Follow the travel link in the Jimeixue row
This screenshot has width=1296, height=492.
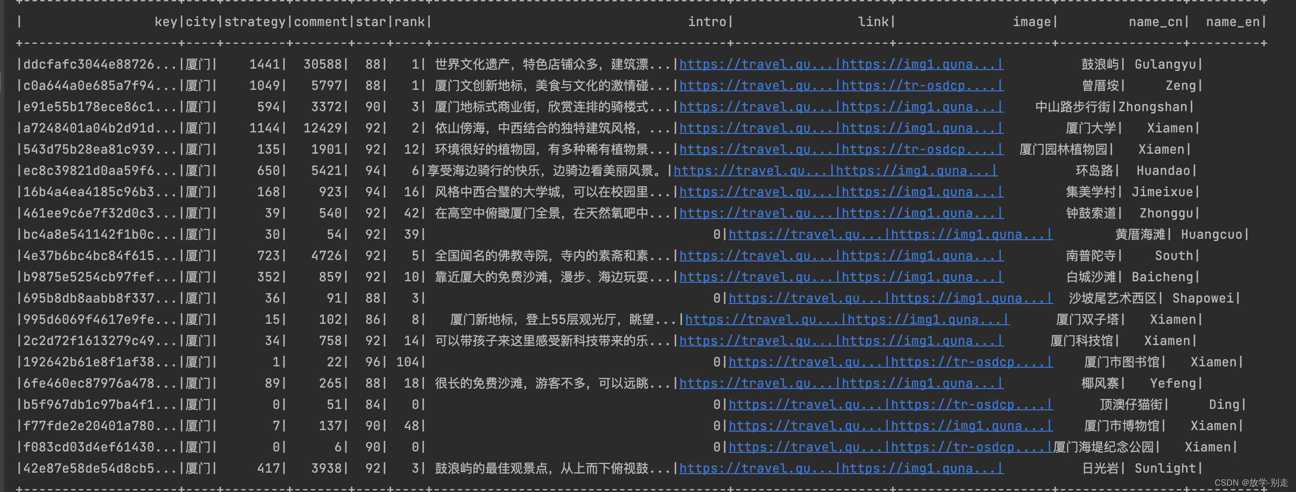757,192
